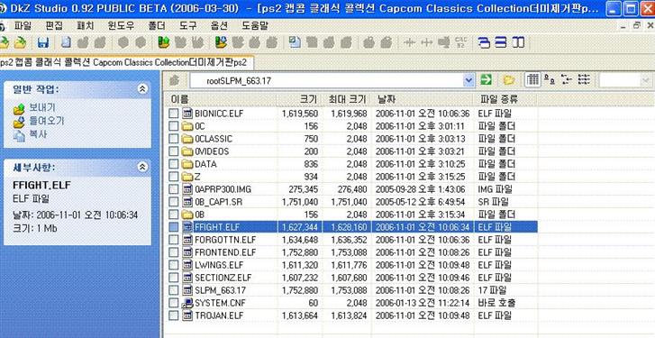The width and height of the screenshot is (655, 338).
Task: Click the blue floppy disk save icon
Action: [x=43, y=42]
